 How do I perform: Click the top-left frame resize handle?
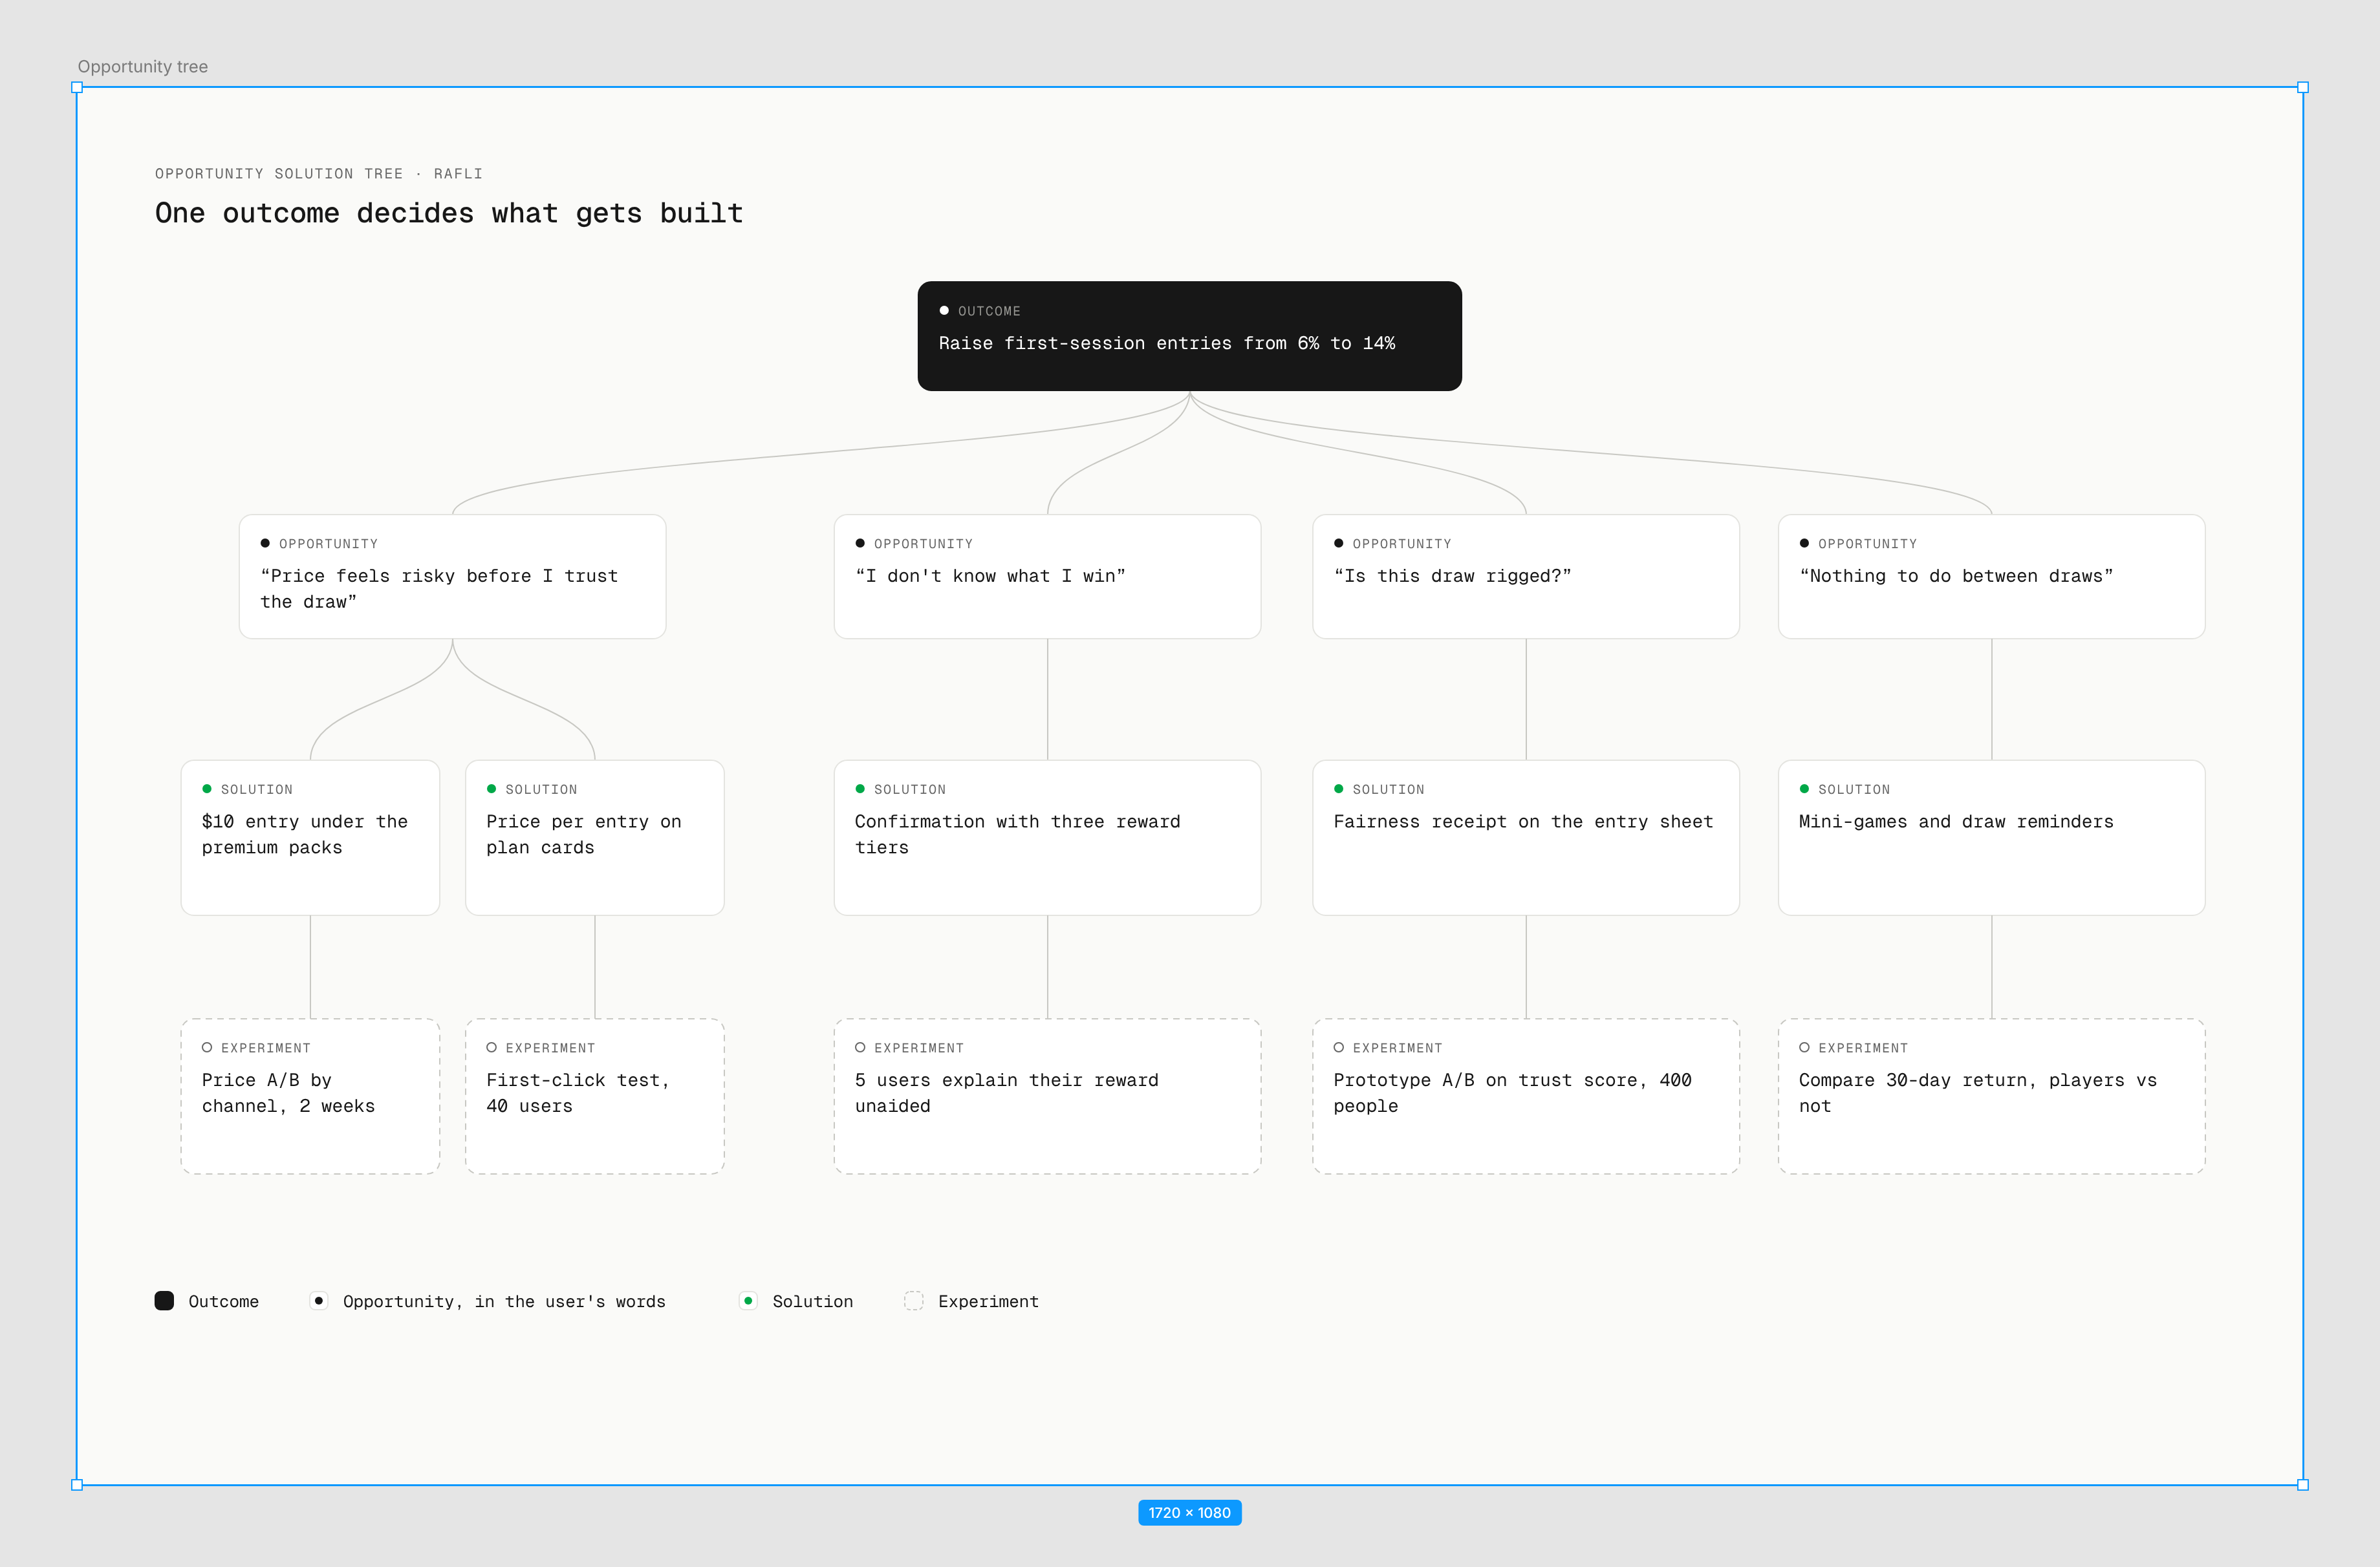click(77, 87)
